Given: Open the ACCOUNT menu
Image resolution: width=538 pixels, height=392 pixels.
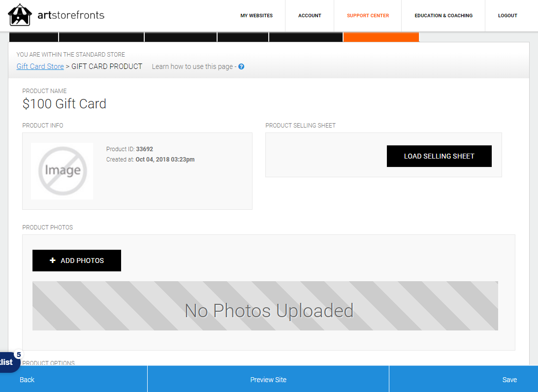Looking at the screenshot, I should pyautogui.click(x=310, y=15).
